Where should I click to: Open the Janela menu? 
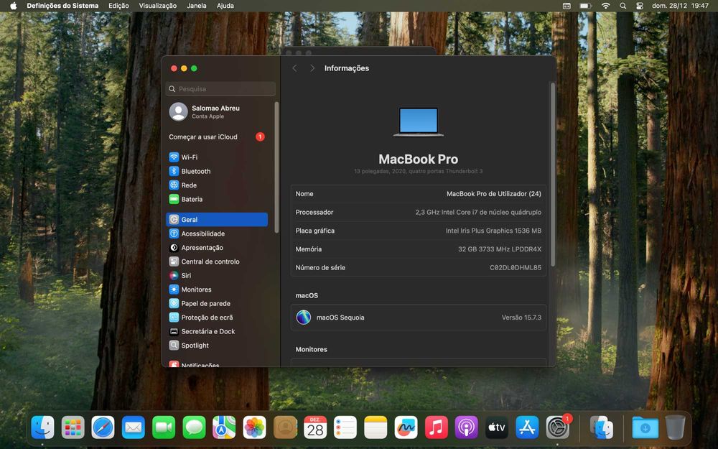197,6
